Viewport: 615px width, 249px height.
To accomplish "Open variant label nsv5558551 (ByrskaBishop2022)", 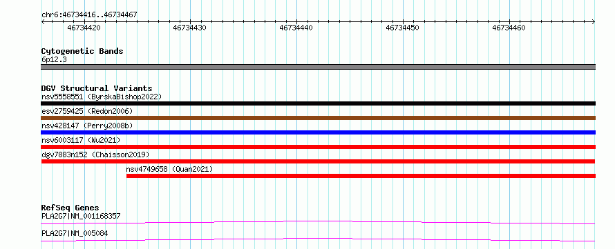I will tap(102, 97).
